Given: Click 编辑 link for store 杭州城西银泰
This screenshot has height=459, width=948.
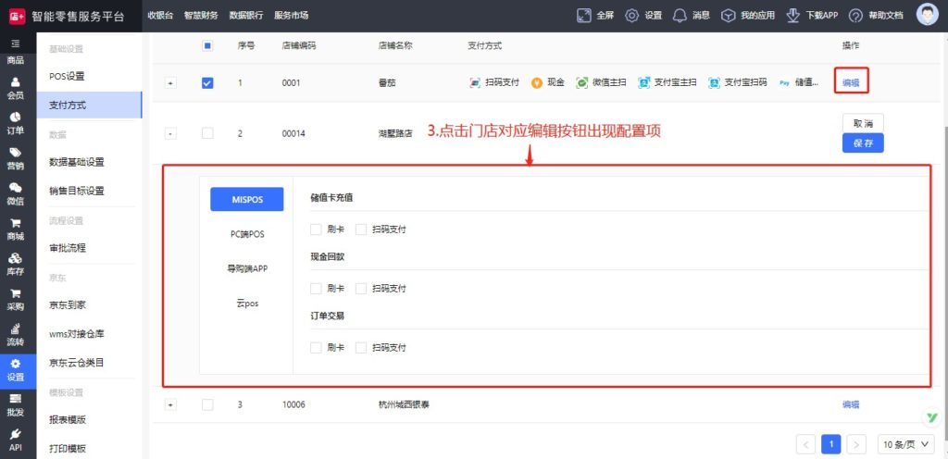Looking at the screenshot, I should 851,404.
